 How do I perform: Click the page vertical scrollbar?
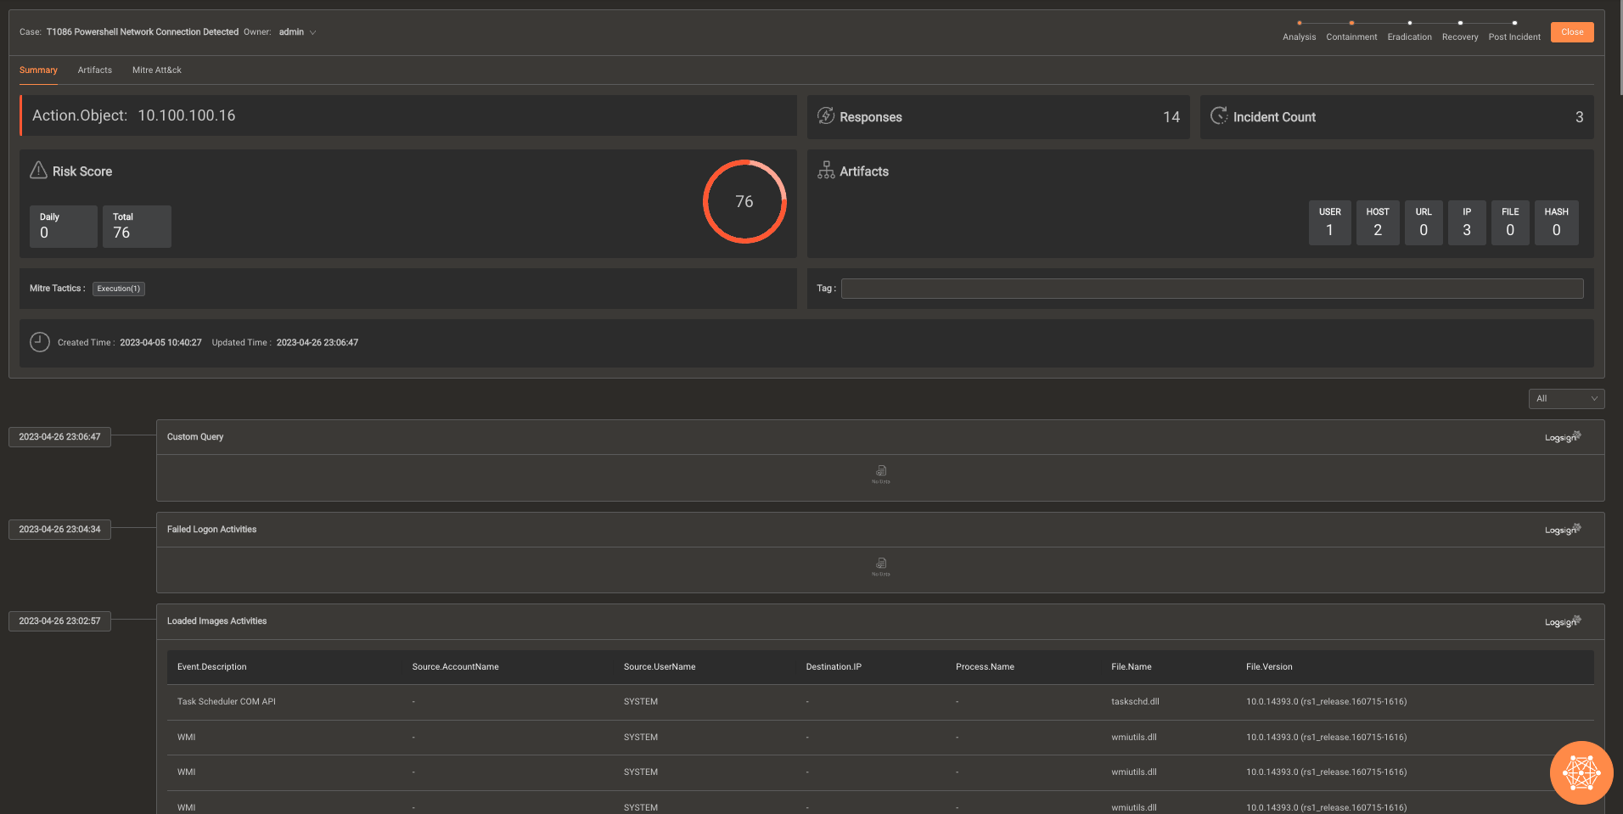pos(1621,47)
